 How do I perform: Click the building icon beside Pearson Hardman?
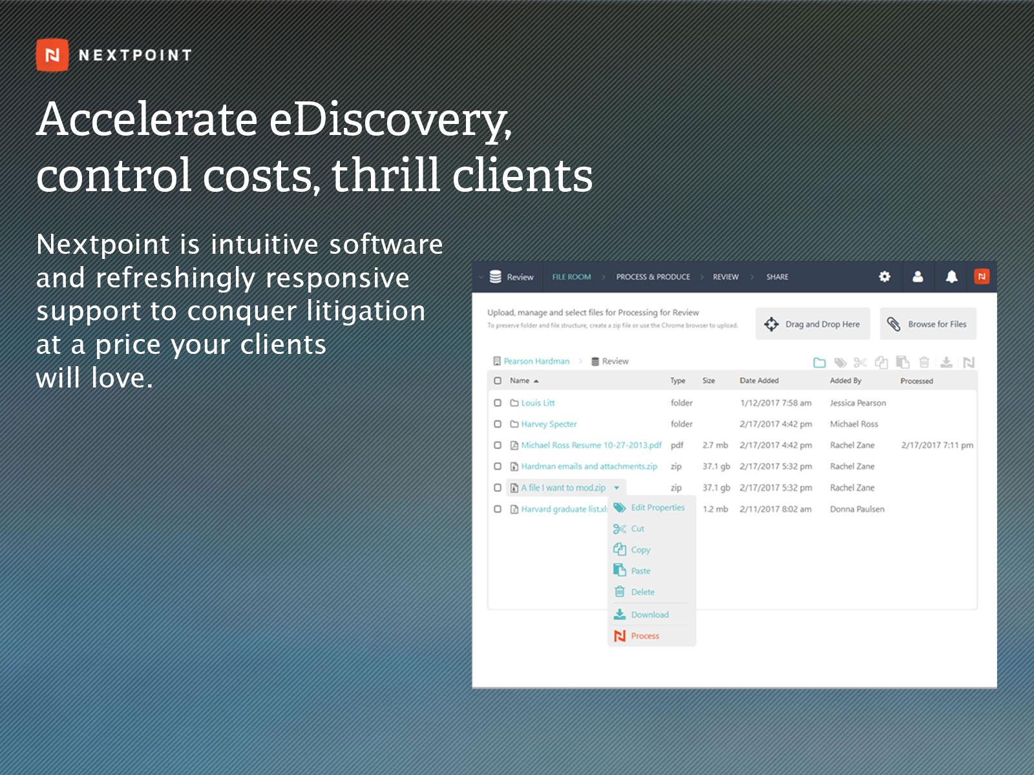tap(497, 361)
